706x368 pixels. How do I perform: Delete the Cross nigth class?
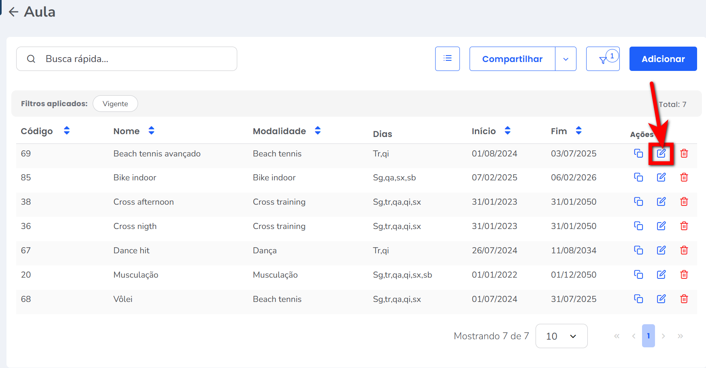point(684,226)
